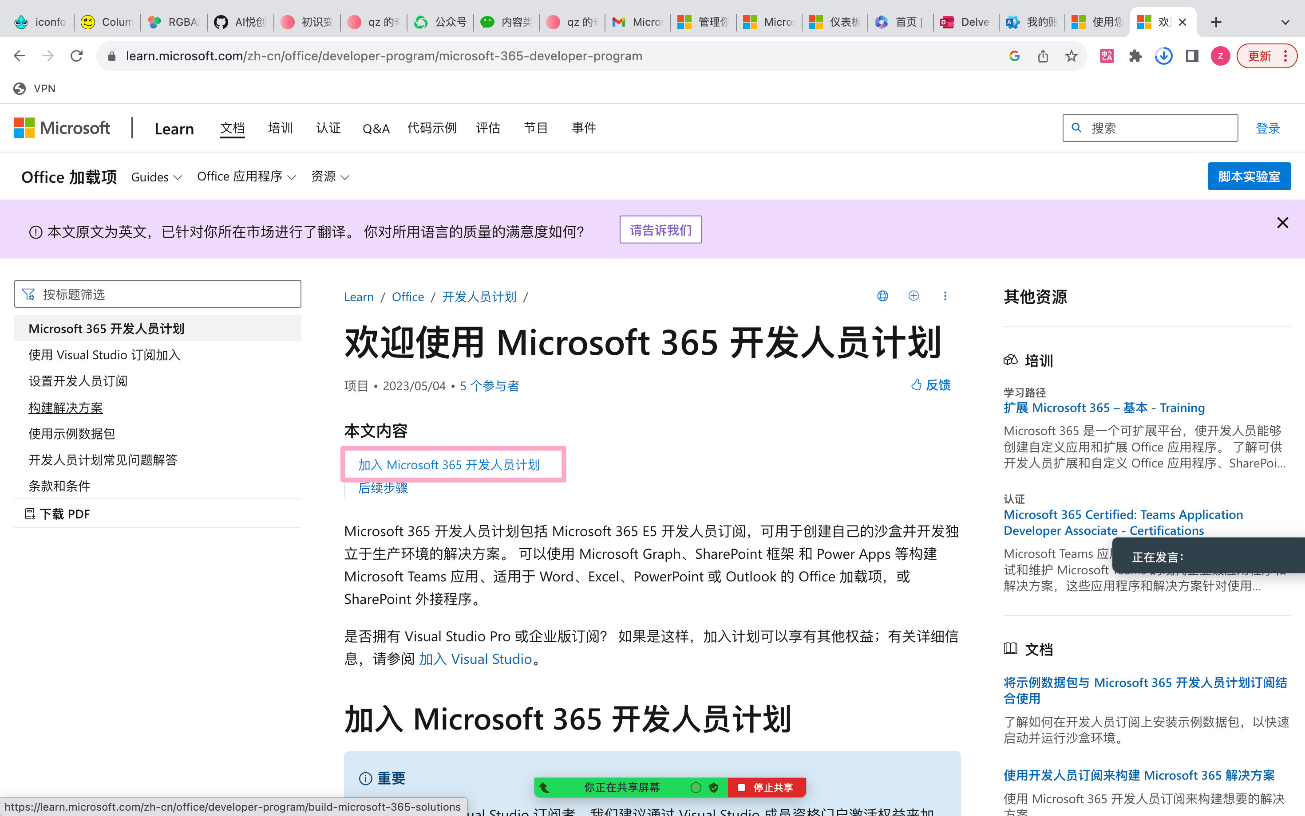Open 构建解决方案 sidebar item

65,408
